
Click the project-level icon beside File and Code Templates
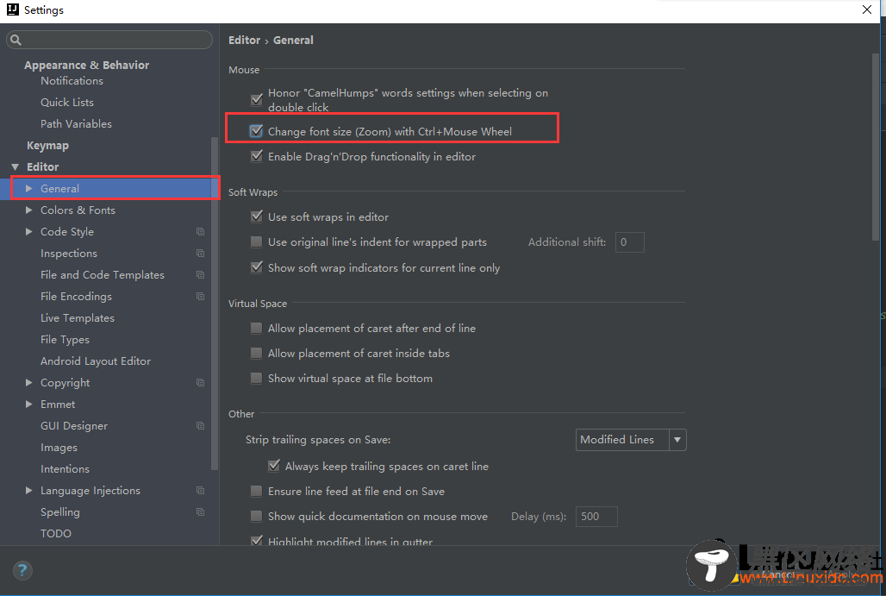pos(200,274)
